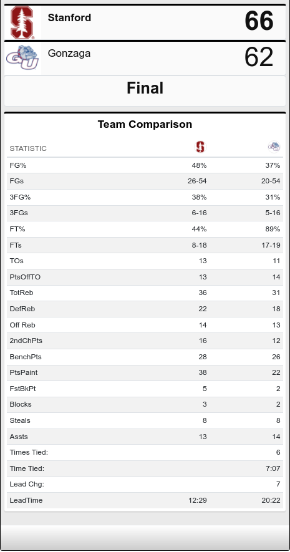The height and width of the screenshot is (552, 290).
Task: Click Stanford's score of 66
Action: tap(259, 21)
